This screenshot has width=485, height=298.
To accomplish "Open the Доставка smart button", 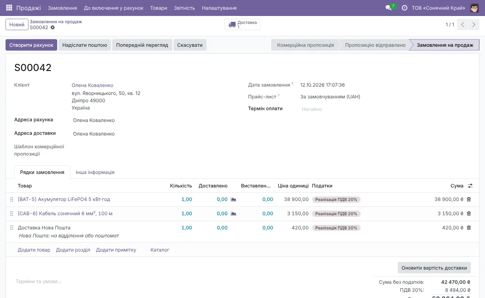I will pyautogui.click(x=242, y=25).
